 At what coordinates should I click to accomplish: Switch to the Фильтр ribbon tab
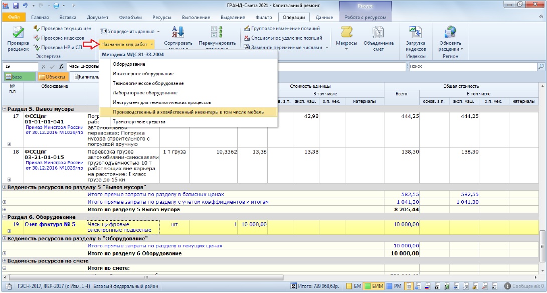[x=264, y=18]
